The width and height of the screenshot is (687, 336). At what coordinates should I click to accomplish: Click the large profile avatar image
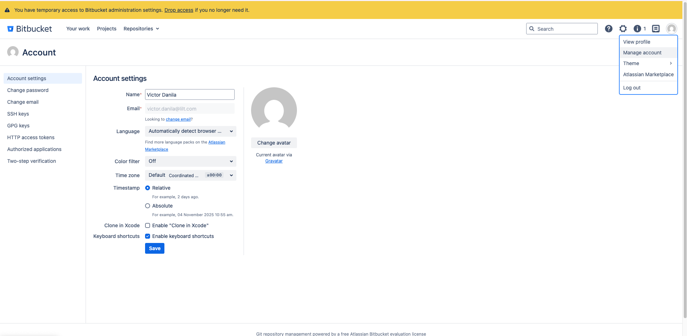coord(274,110)
